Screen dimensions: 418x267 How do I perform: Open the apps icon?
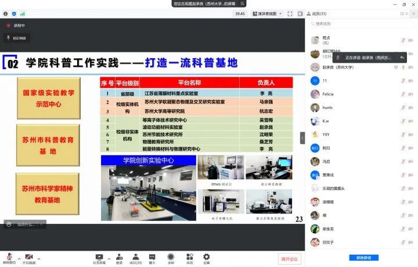(189, 257)
